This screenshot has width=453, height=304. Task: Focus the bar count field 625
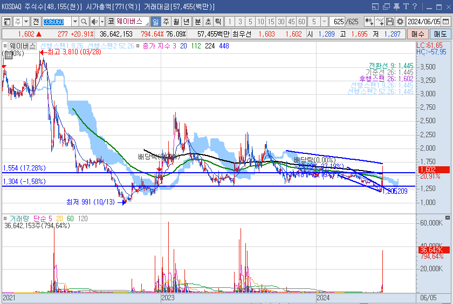click(338, 22)
